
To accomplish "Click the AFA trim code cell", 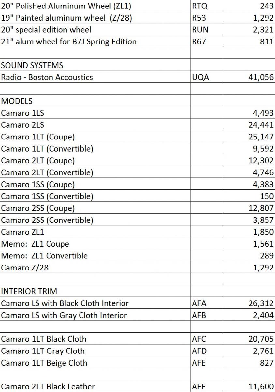I will point(199,303).
